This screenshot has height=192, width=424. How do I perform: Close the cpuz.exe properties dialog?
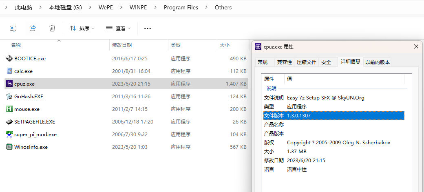[x=416, y=46]
